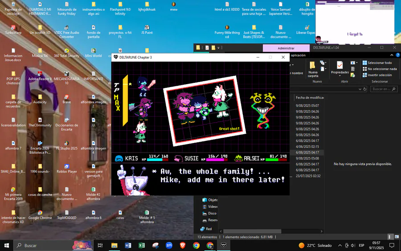Select the file dated 9/08/2025 05:07
The image size is (401, 251).
(307, 105)
